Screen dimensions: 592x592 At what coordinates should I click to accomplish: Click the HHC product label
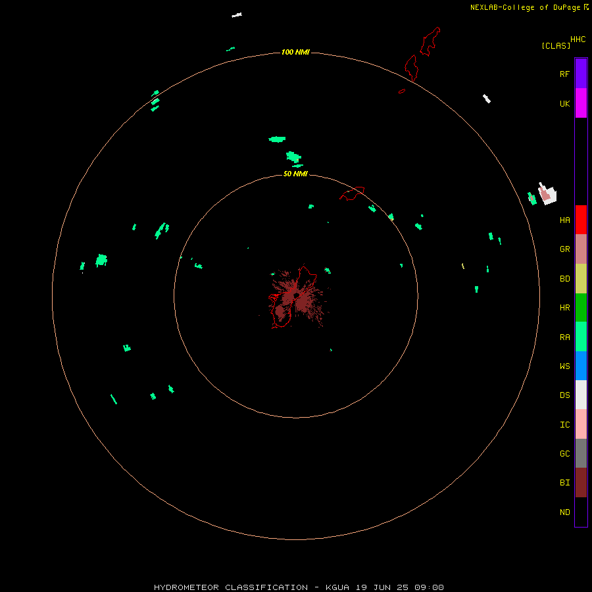578,39
